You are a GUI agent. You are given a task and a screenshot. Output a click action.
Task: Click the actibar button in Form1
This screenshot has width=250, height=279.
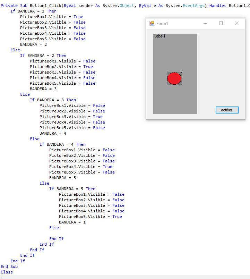point(227,110)
